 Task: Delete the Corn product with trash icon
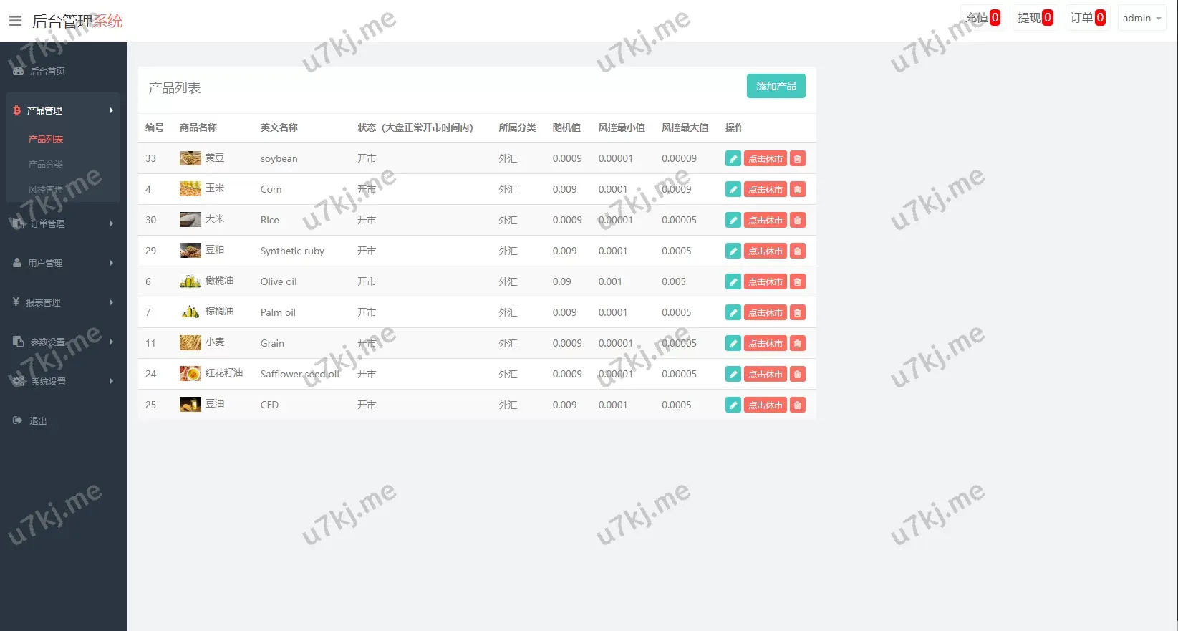pos(797,190)
